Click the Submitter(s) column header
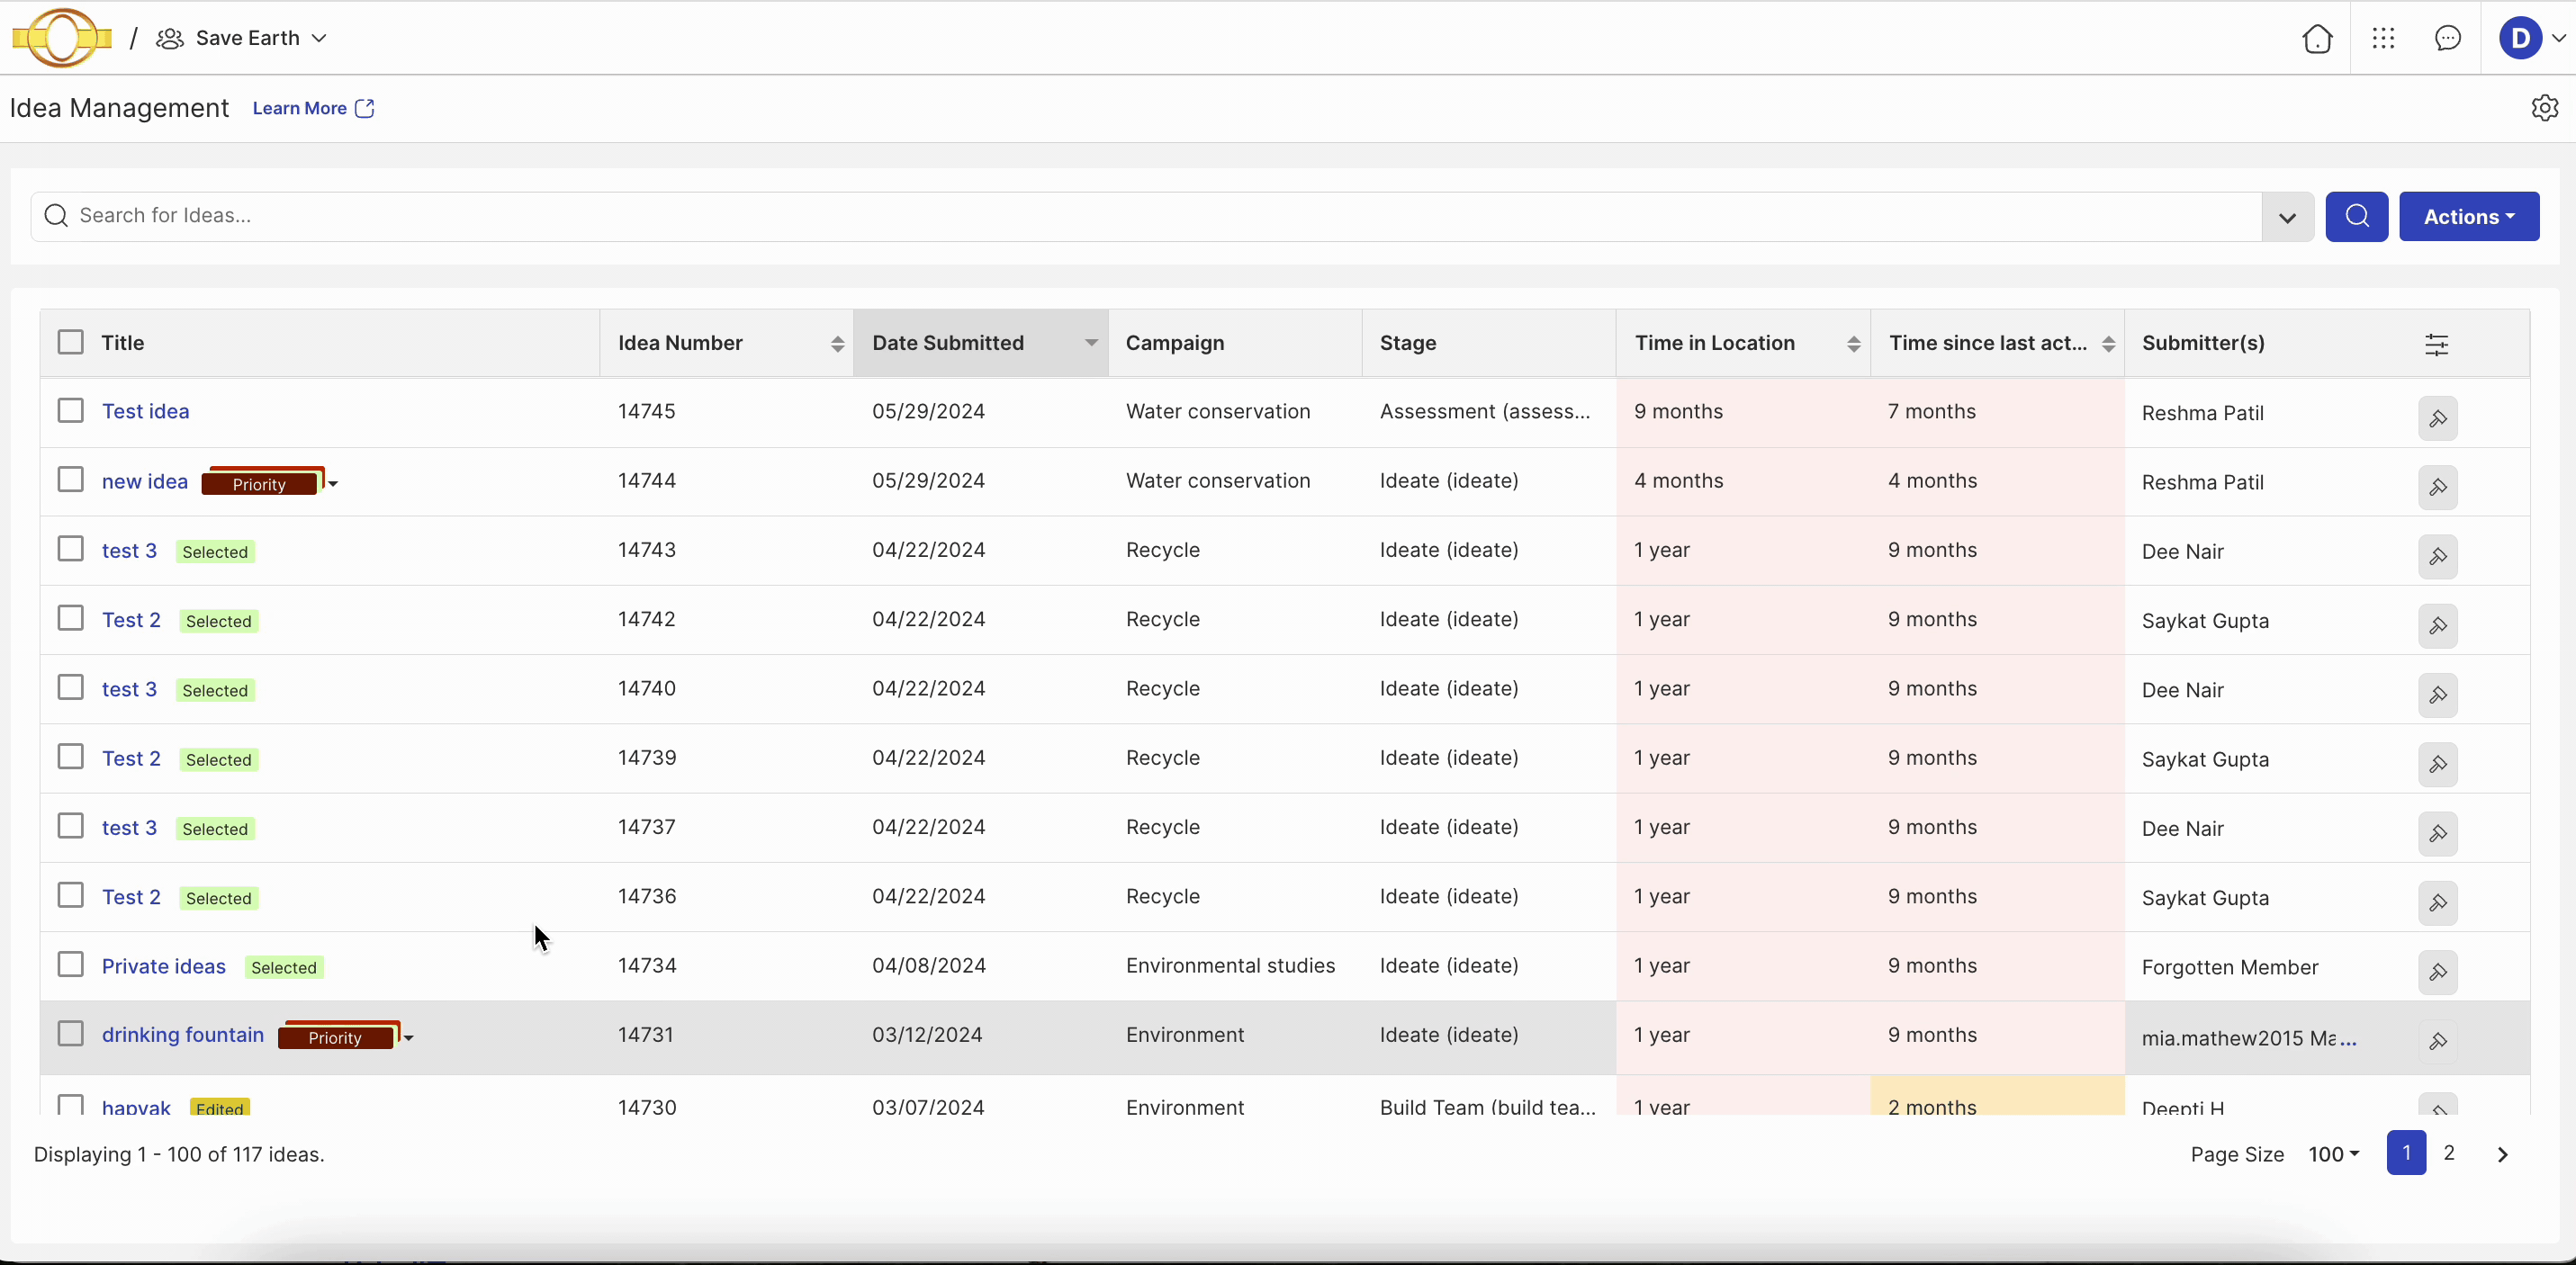 tap(2203, 343)
